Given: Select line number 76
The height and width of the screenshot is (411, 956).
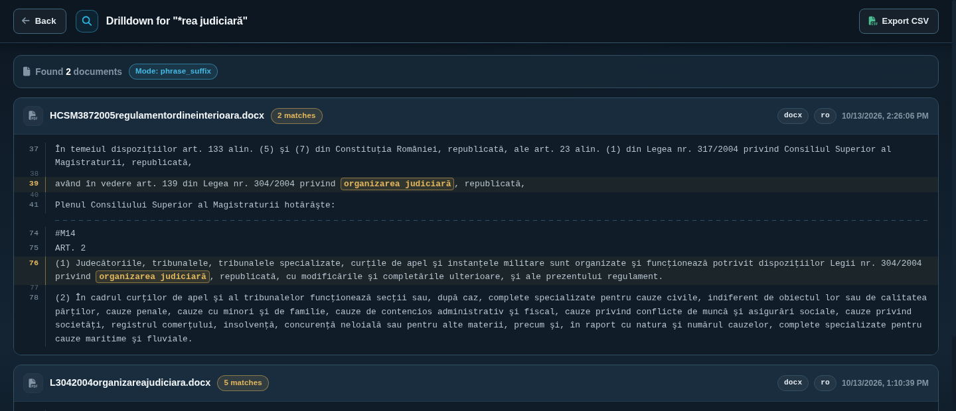Looking at the screenshot, I should coord(34,264).
